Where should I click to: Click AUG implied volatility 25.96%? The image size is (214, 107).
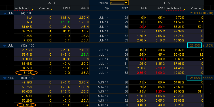196,78
